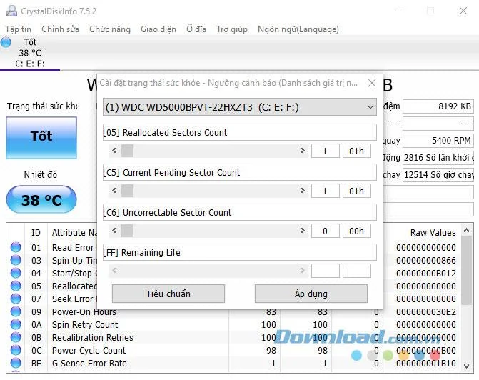This screenshot has width=479, height=380.
Task: Click right arrow of Uncorrectable Sector Count slider
Action: coord(302,230)
